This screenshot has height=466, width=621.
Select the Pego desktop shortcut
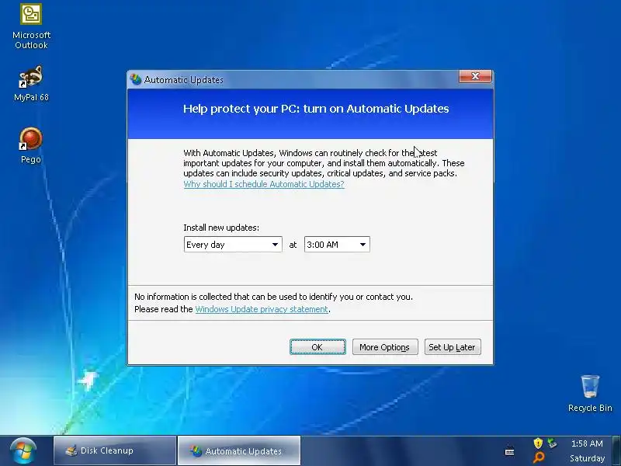pyautogui.click(x=31, y=145)
